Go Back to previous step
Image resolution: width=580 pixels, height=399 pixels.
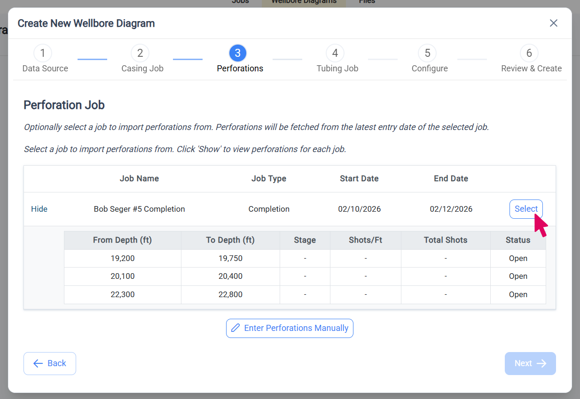tap(50, 363)
